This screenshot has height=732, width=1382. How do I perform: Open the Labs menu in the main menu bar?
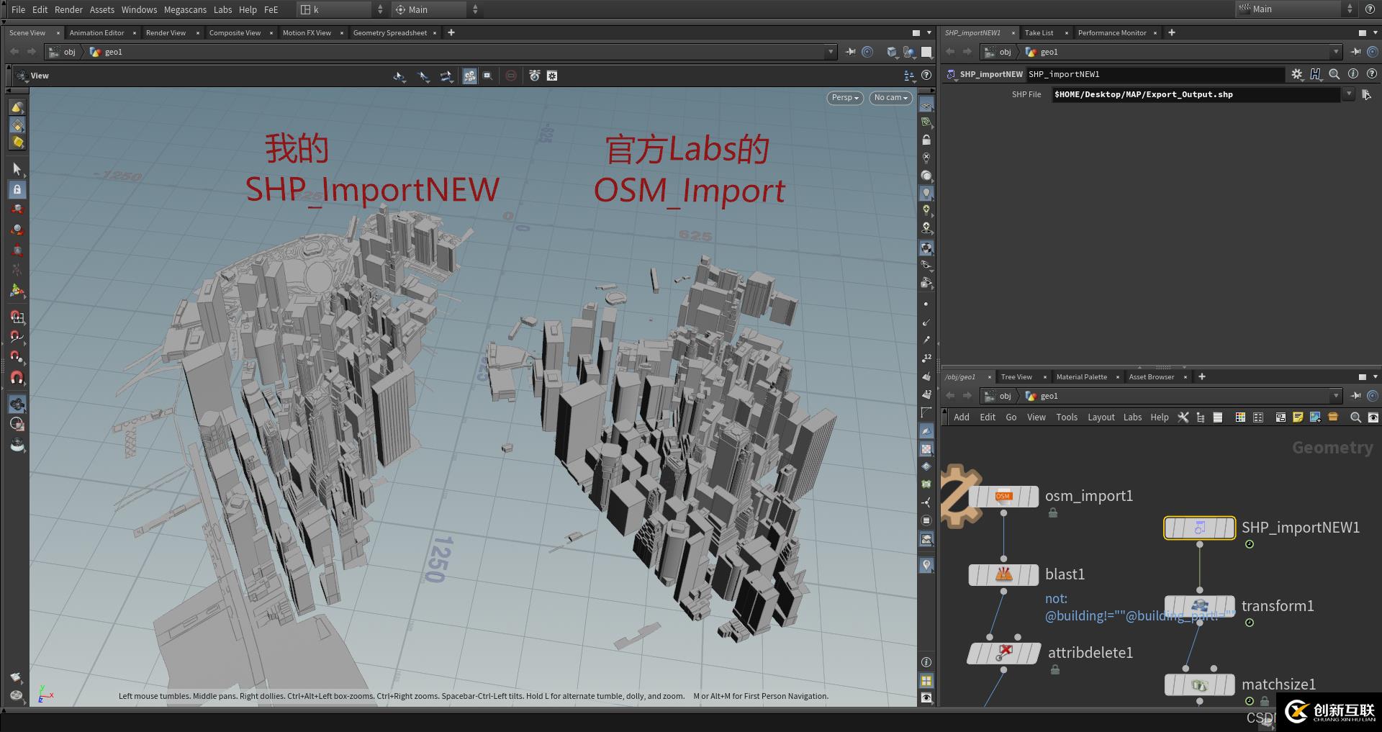pyautogui.click(x=222, y=9)
